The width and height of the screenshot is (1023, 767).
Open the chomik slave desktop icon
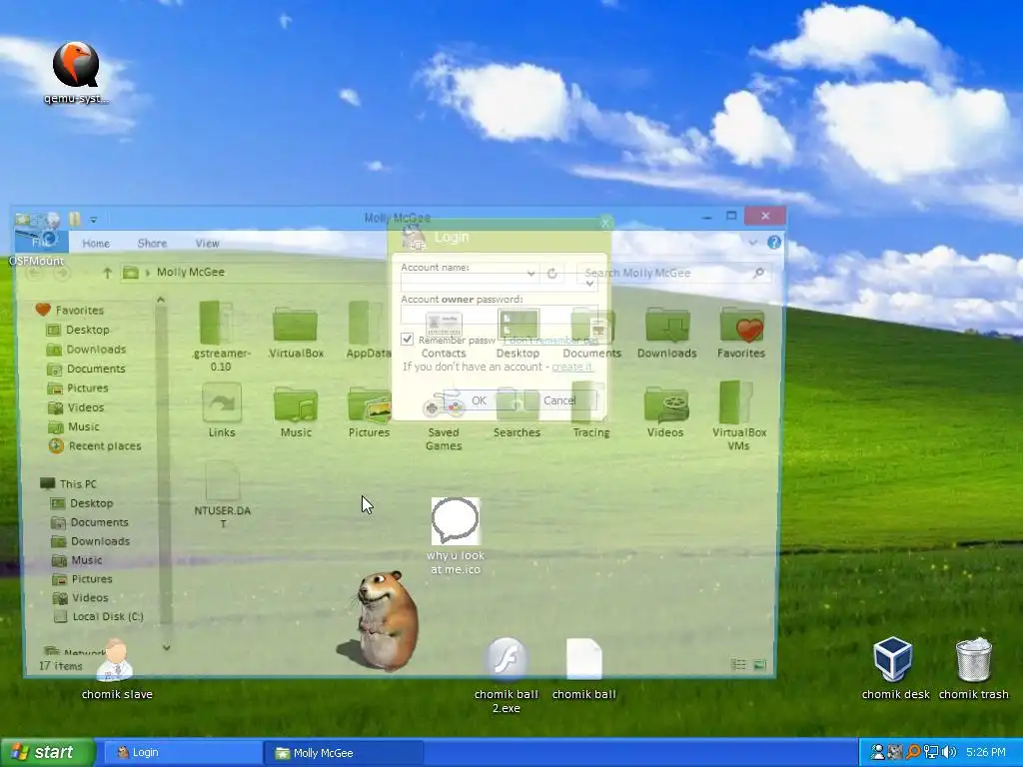117,669
